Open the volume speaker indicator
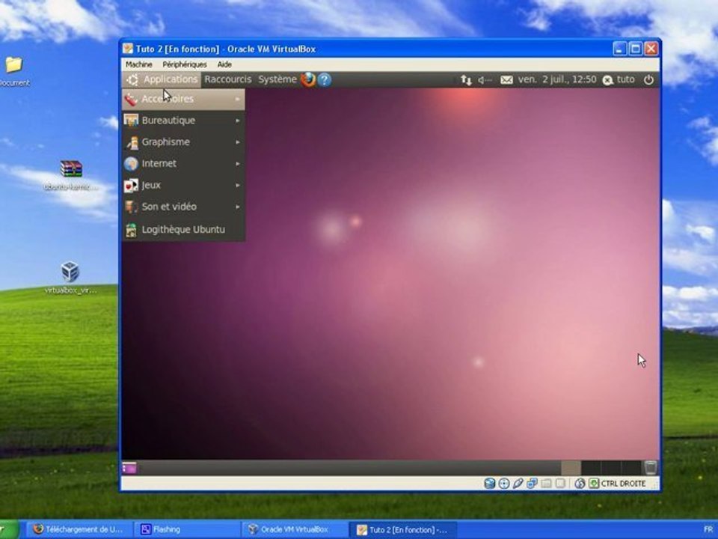Viewport: 718px width, 539px height. 485,80
